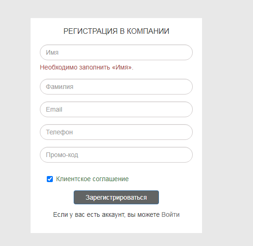Select the Email input field
This screenshot has height=246, width=253.
[x=116, y=109]
